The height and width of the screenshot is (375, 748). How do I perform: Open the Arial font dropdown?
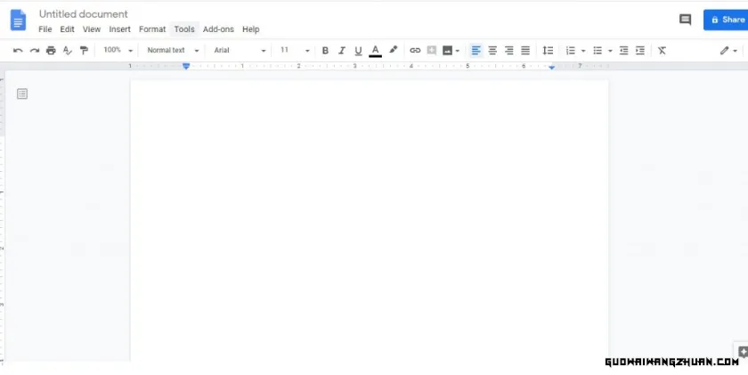(x=240, y=50)
